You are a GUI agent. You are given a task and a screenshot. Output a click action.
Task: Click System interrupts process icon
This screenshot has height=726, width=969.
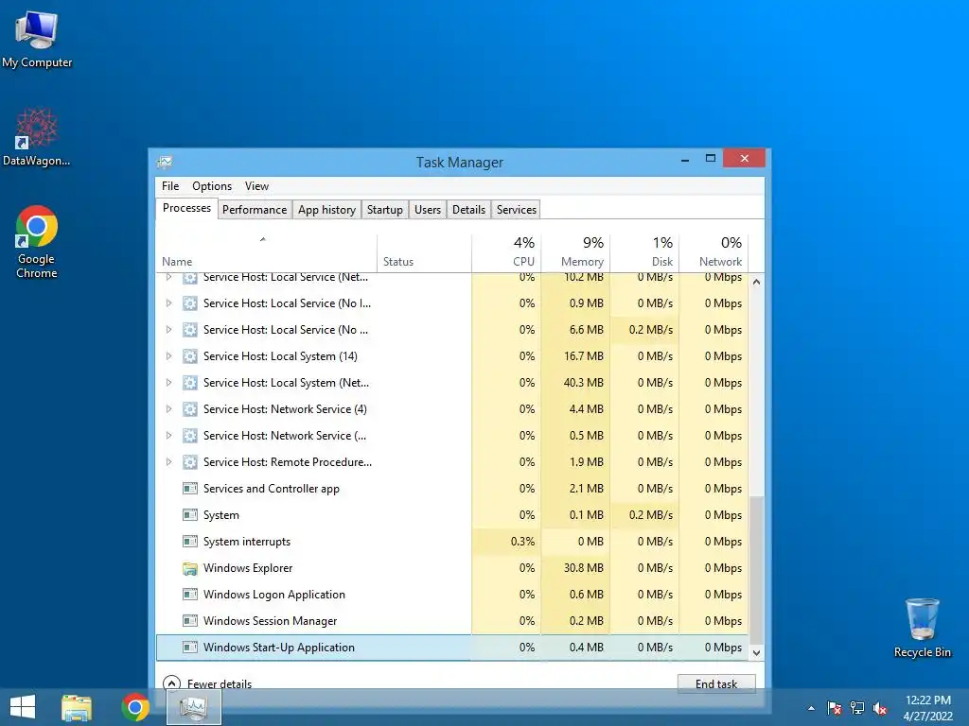tap(189, 542)
